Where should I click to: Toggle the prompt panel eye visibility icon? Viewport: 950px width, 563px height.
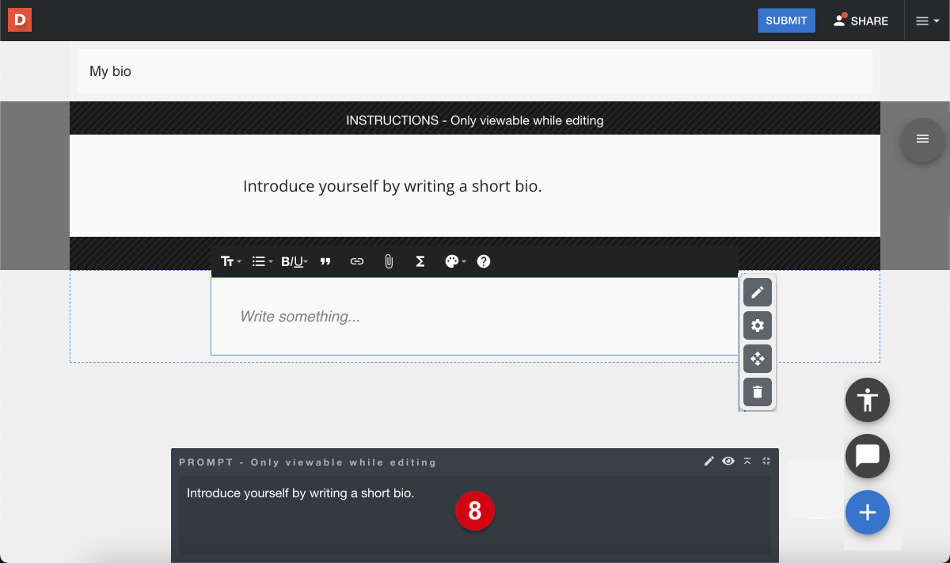[x=728, y=461]
